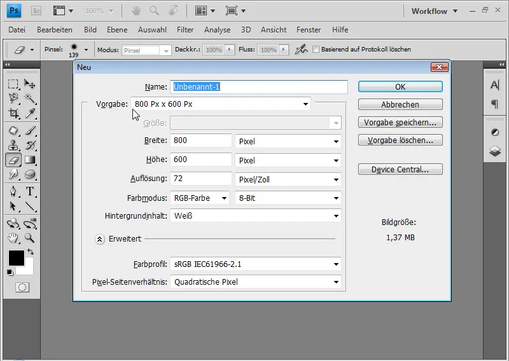Select the Move tool
This screenshot has width=509, height=361.
coord(30,85)
